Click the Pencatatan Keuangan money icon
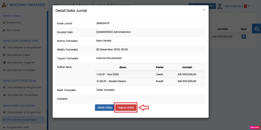 click(5, 120)
